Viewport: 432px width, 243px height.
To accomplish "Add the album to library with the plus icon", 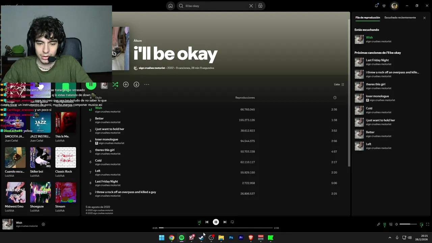I will click(x=126, y=84).
